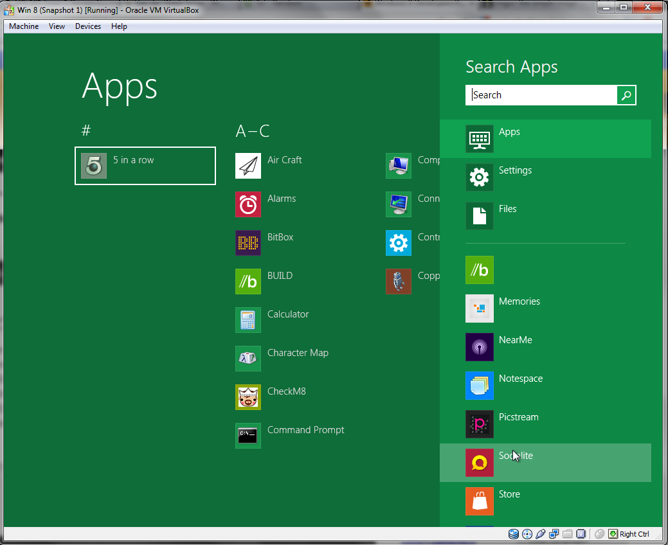Screen dimensions: 668x545
Task: Select the Apps search scope
Action: (x=545, y=139)
